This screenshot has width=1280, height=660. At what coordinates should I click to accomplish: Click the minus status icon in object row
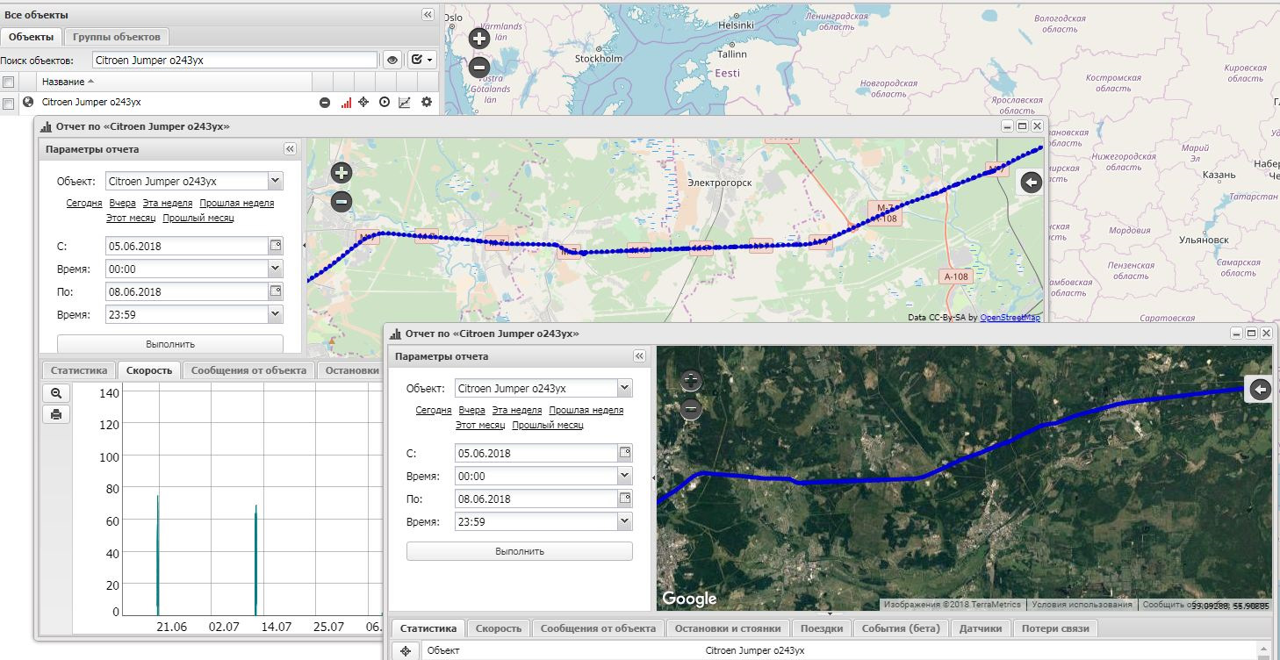(325, 103)
